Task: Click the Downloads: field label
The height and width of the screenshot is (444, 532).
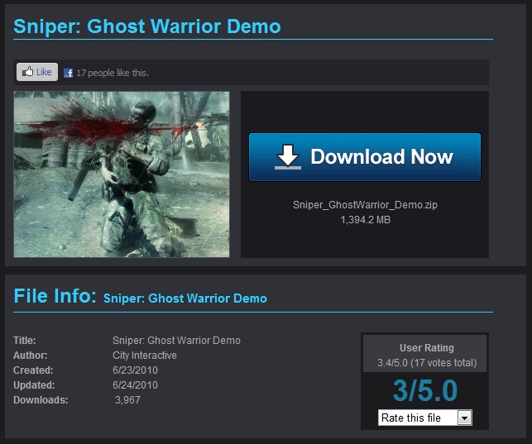Action: 41,400
